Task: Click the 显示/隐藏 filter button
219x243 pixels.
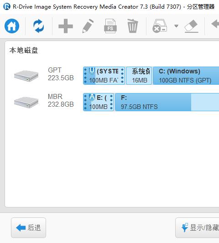Action: 197,227
